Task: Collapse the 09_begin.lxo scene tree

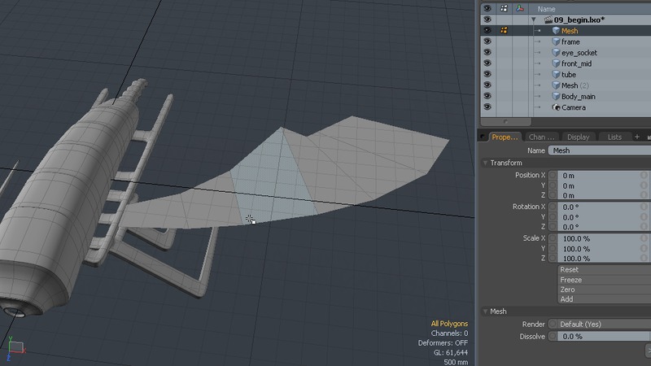Action: click(534, 20)
